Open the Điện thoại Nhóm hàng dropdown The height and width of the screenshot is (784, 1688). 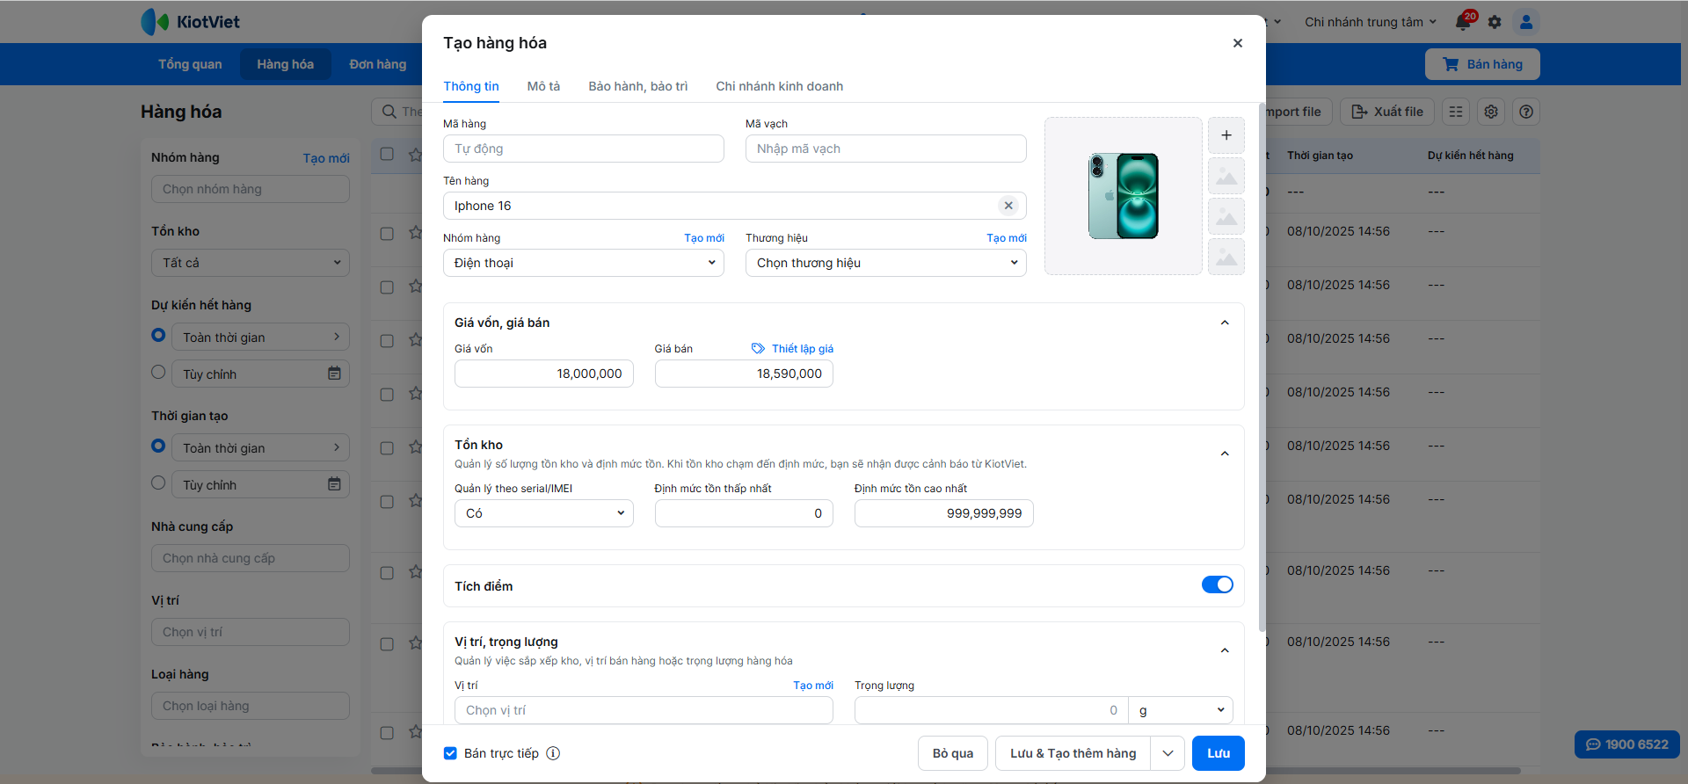click(x=583, y=263)
